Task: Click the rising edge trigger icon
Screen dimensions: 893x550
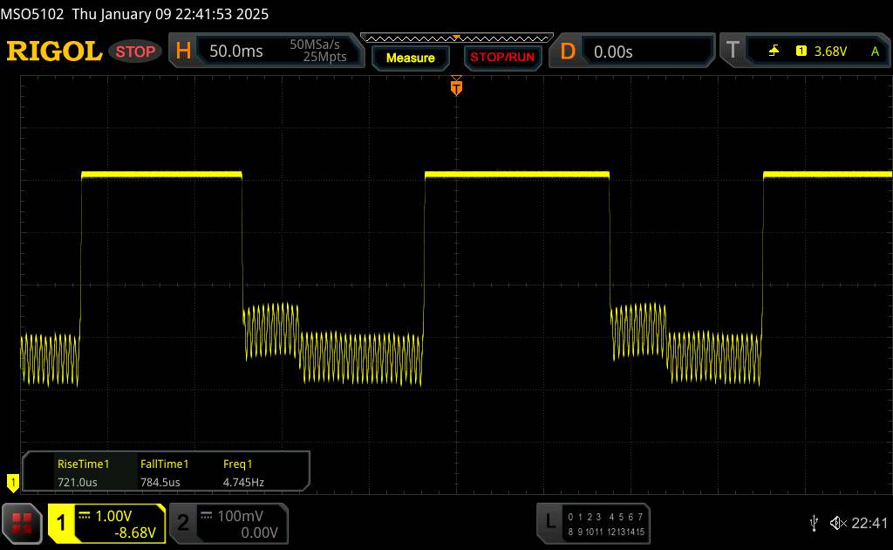Action: [774, 52]
